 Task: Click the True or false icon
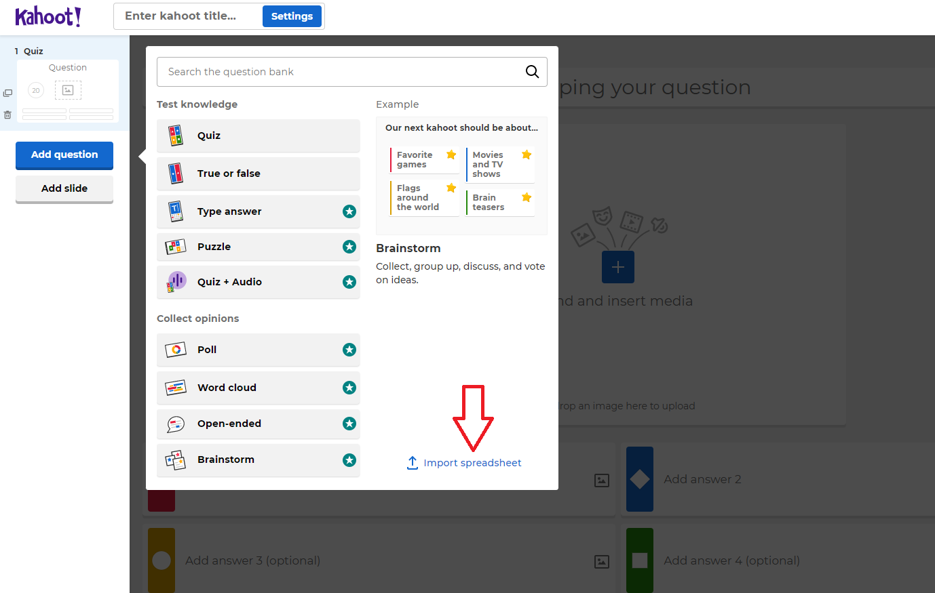(x=176, y=173)
